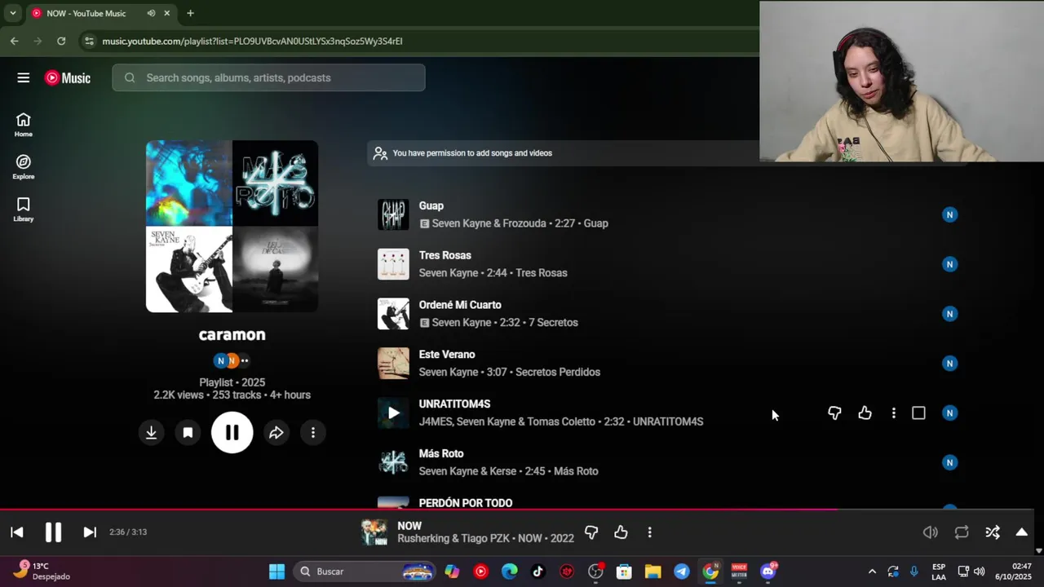Open the hamburger guide menu
1044x587 pixels.
click(x=24, y=77)
